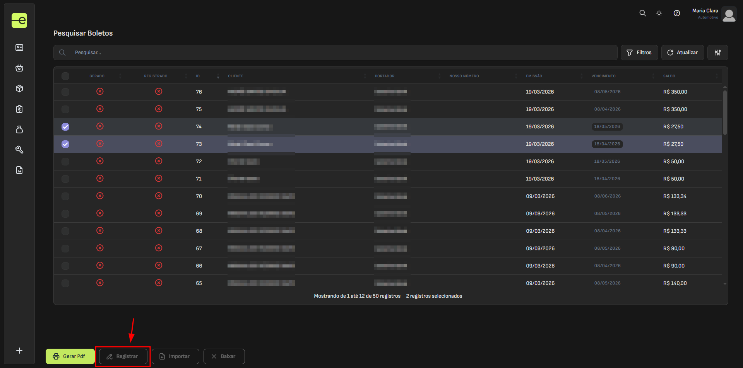
Task: Open the package box sidebar icon
Action: 19,89
